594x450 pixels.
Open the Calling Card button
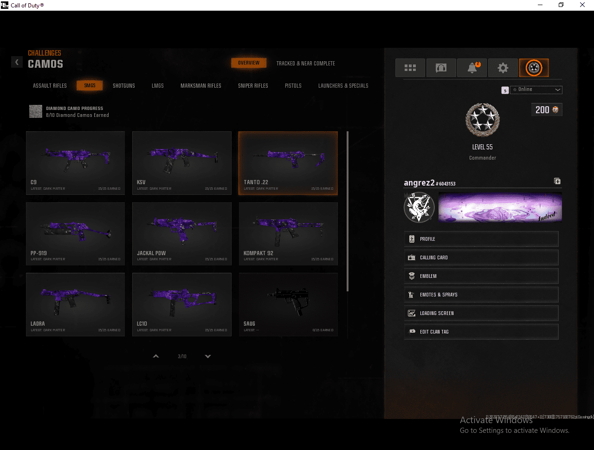(481, 257)
